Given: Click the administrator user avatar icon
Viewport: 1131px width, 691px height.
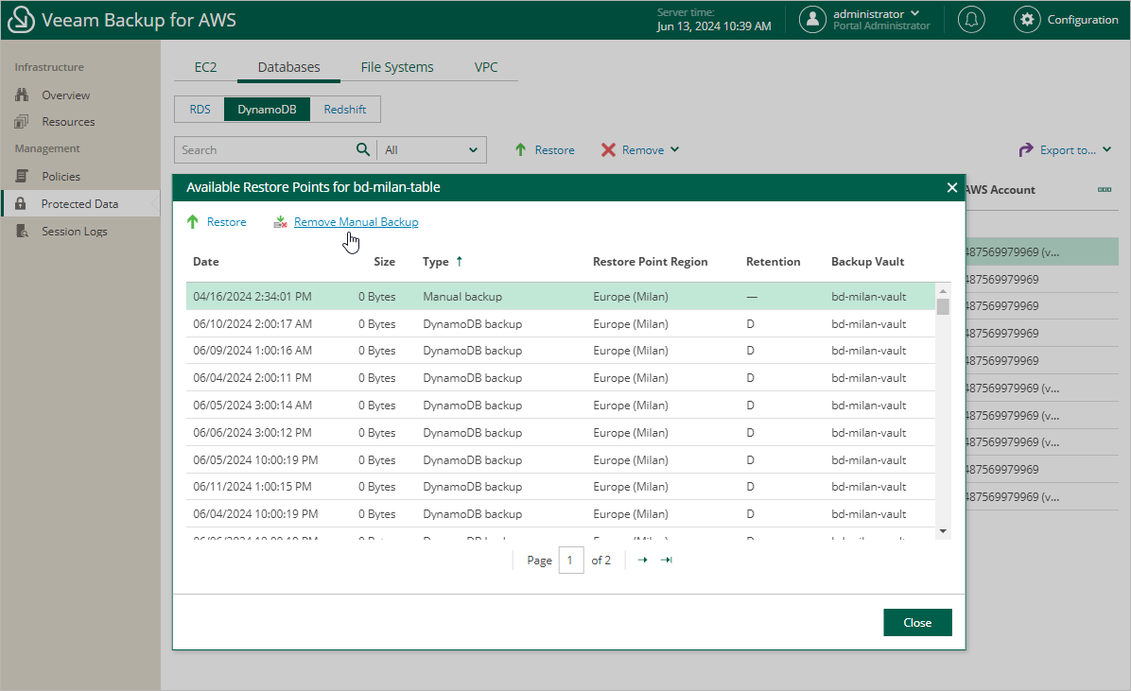Looking at the screenshot, I should pyautogui.click(x=812, y=20).
